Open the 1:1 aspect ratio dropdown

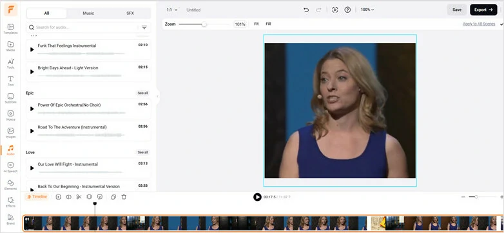tap(172, 10)
